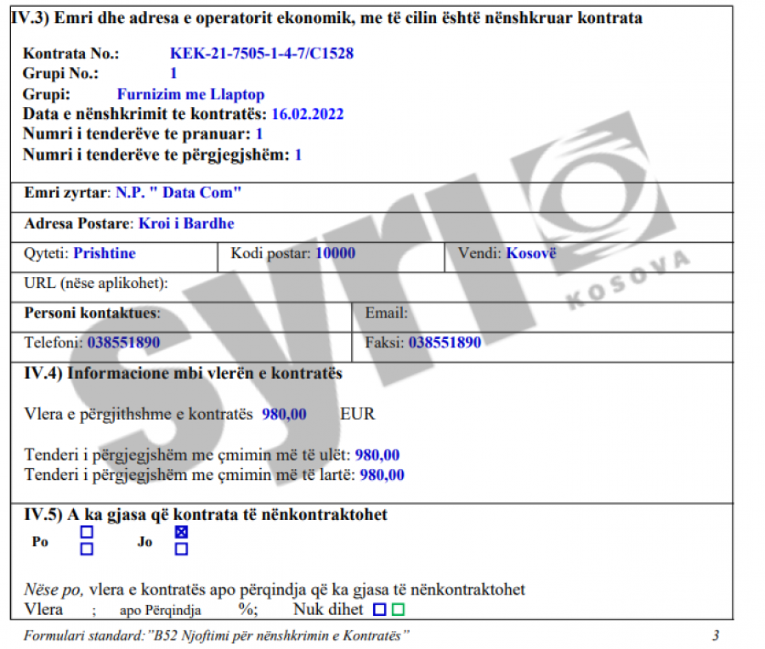Viewport: 765px width, 649px height.
Task: Select the highest tender price 980,00
Action: tap(382, 475)
